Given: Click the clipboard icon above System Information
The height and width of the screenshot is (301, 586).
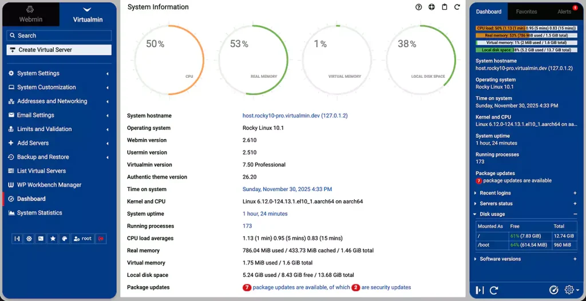Looking at the screenshot, I should click(445, 7).
